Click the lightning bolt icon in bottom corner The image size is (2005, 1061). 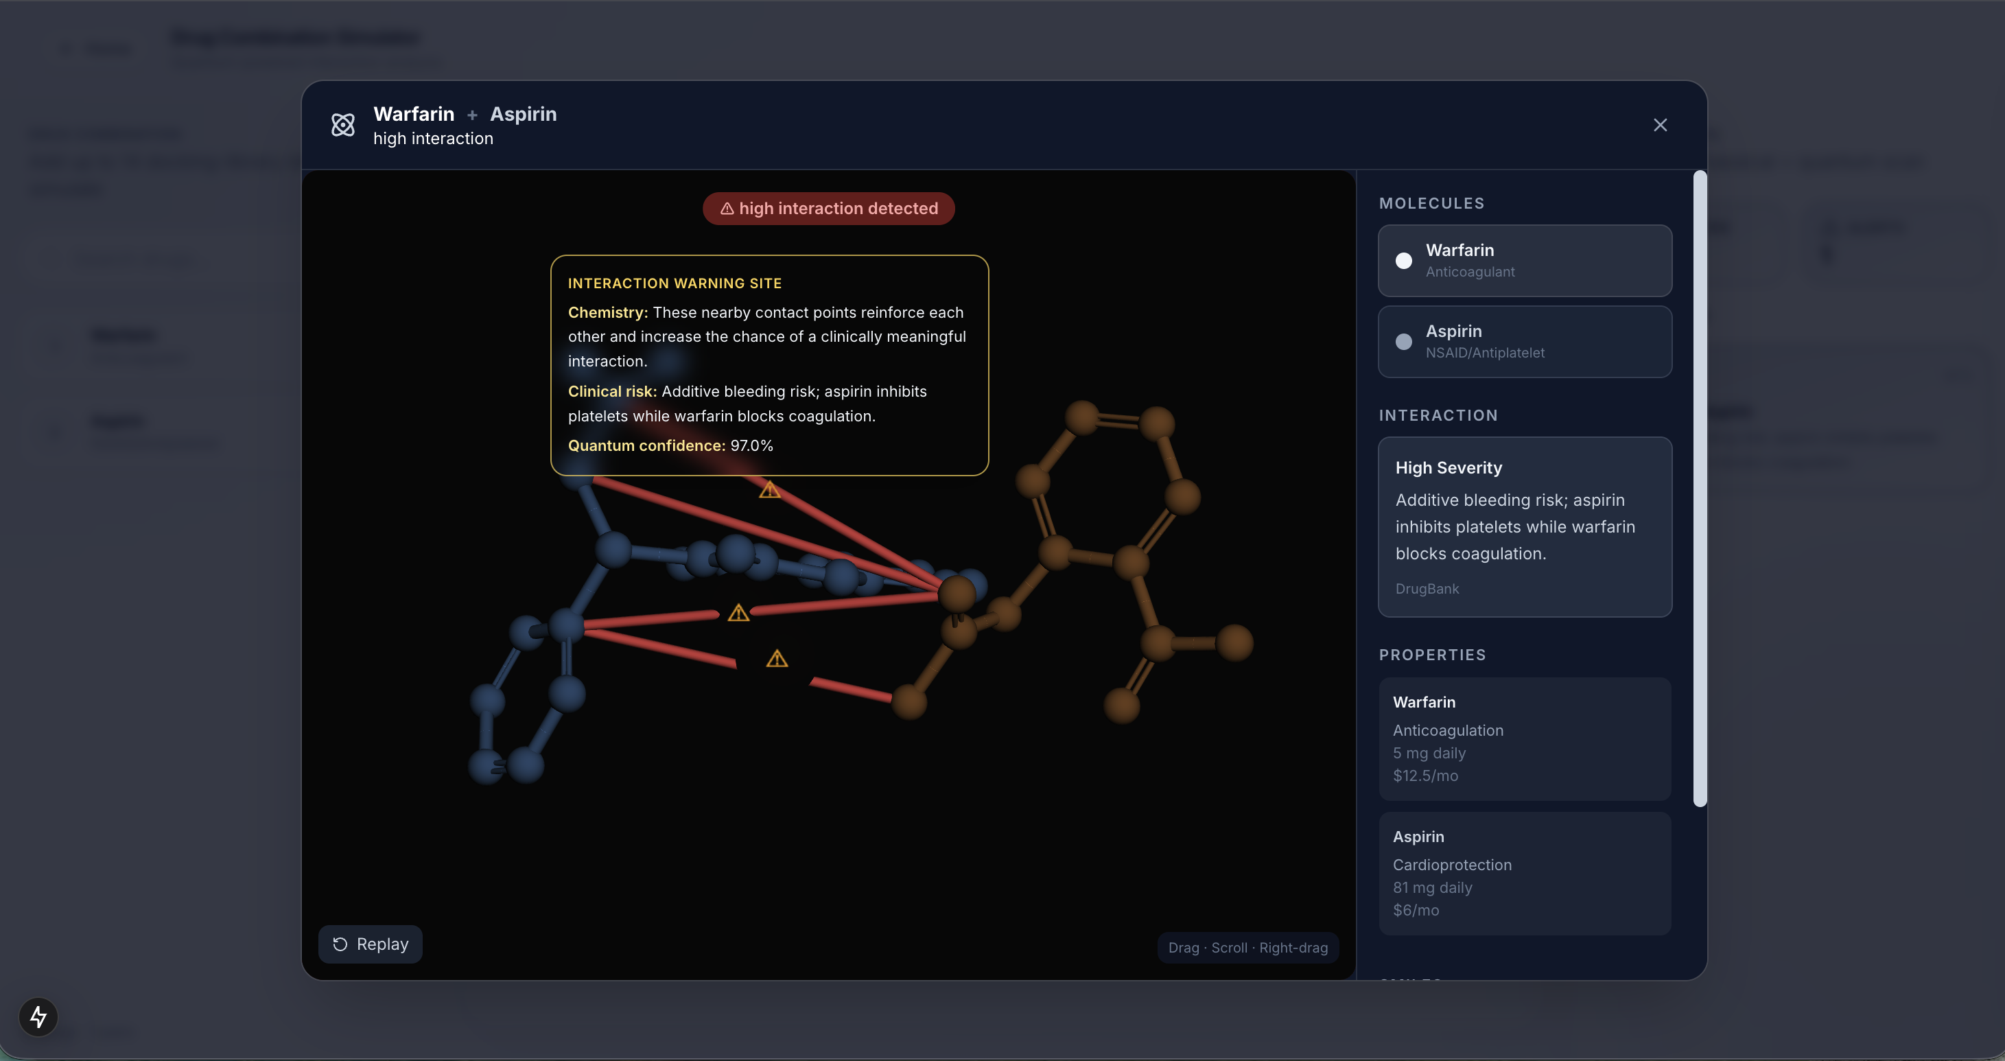[38, 1016]
